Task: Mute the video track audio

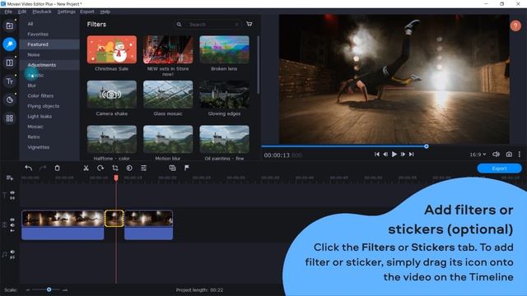Action: pyautogui.click(x=12, y=225)
